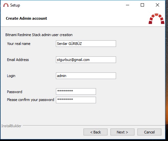Focus the confirm password field
The width and height of the screenshot is (168, 141).
pyautogui.click(x=76, y=100)
